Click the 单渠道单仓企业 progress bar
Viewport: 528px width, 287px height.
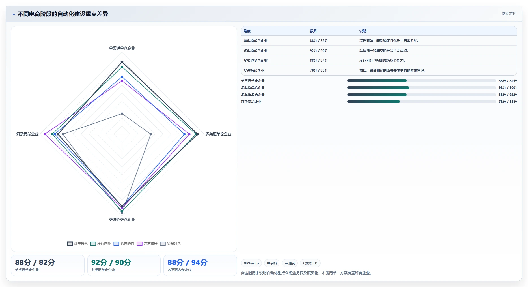[x=422, y=81]
